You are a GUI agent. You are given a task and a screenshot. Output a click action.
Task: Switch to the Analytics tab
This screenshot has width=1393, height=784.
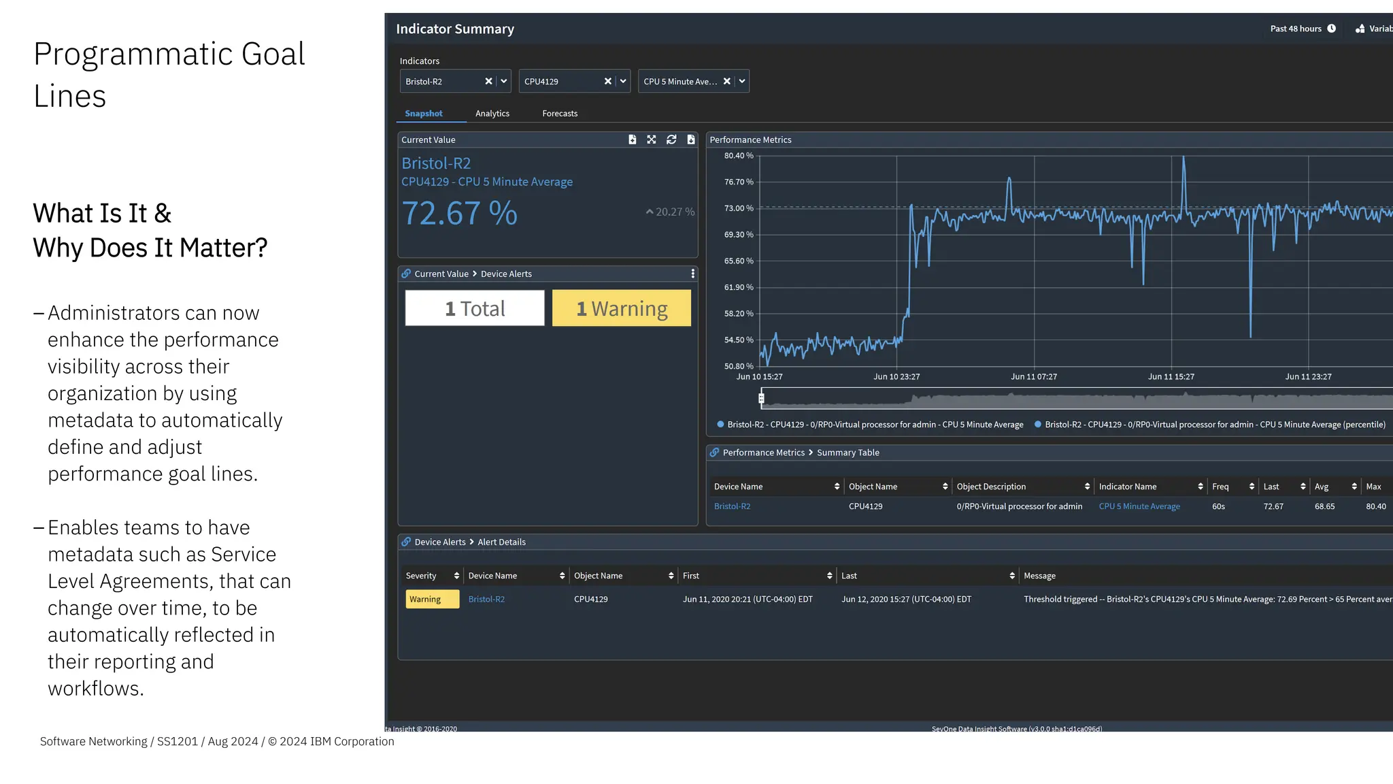[x=492, y=114]
